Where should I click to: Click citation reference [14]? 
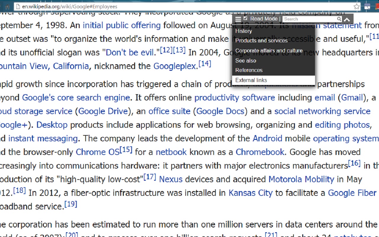pos(205,63)
